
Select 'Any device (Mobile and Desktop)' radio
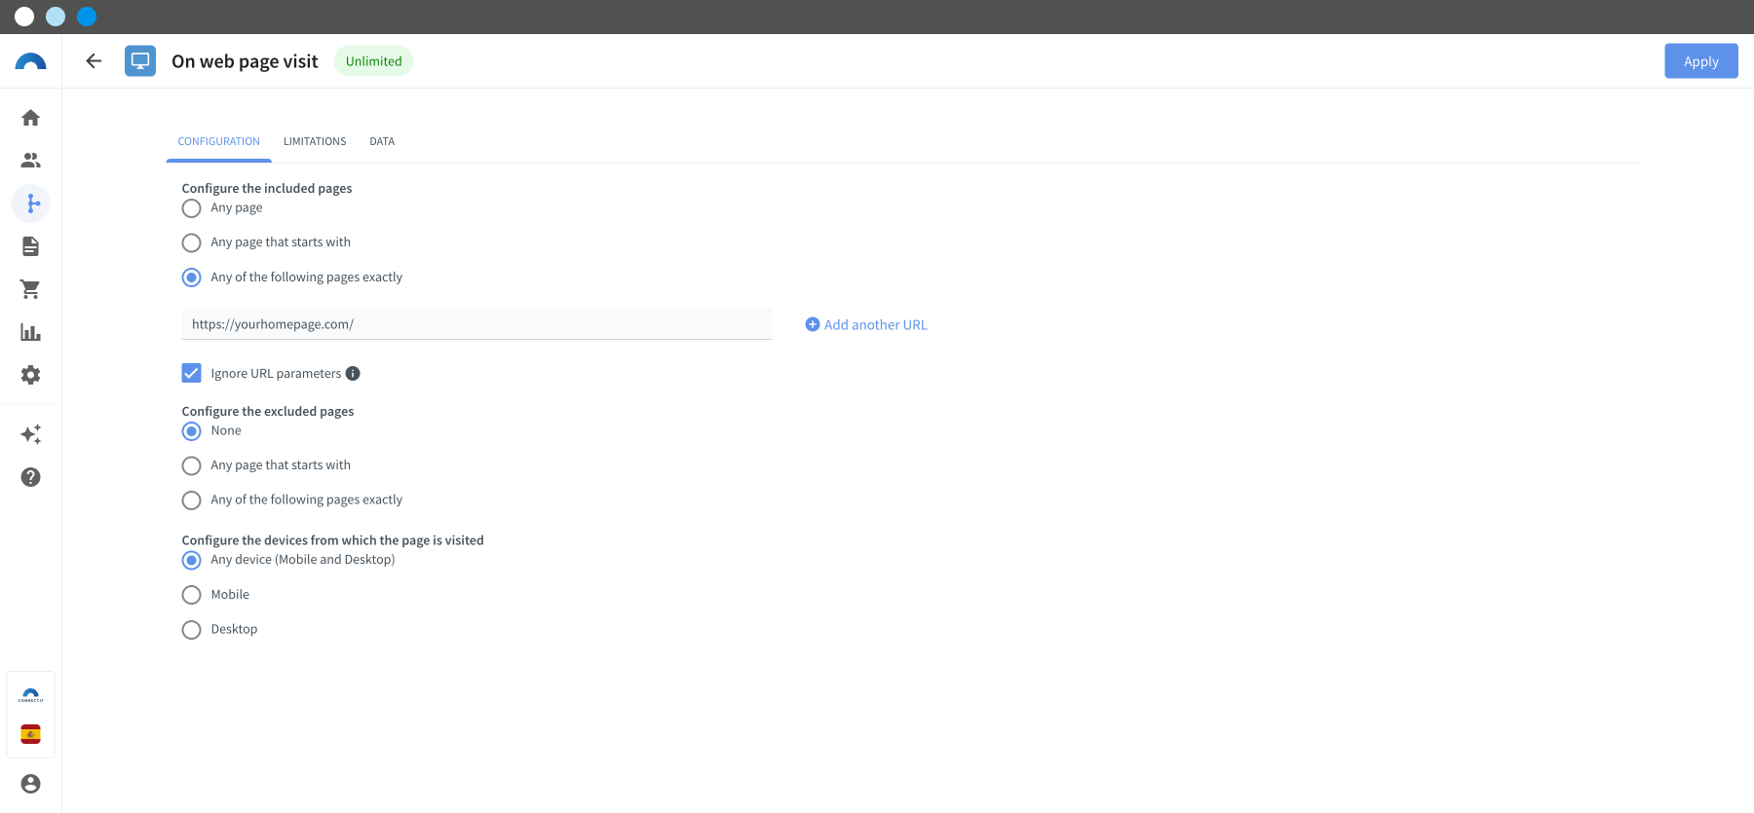(x=191, y=560)
